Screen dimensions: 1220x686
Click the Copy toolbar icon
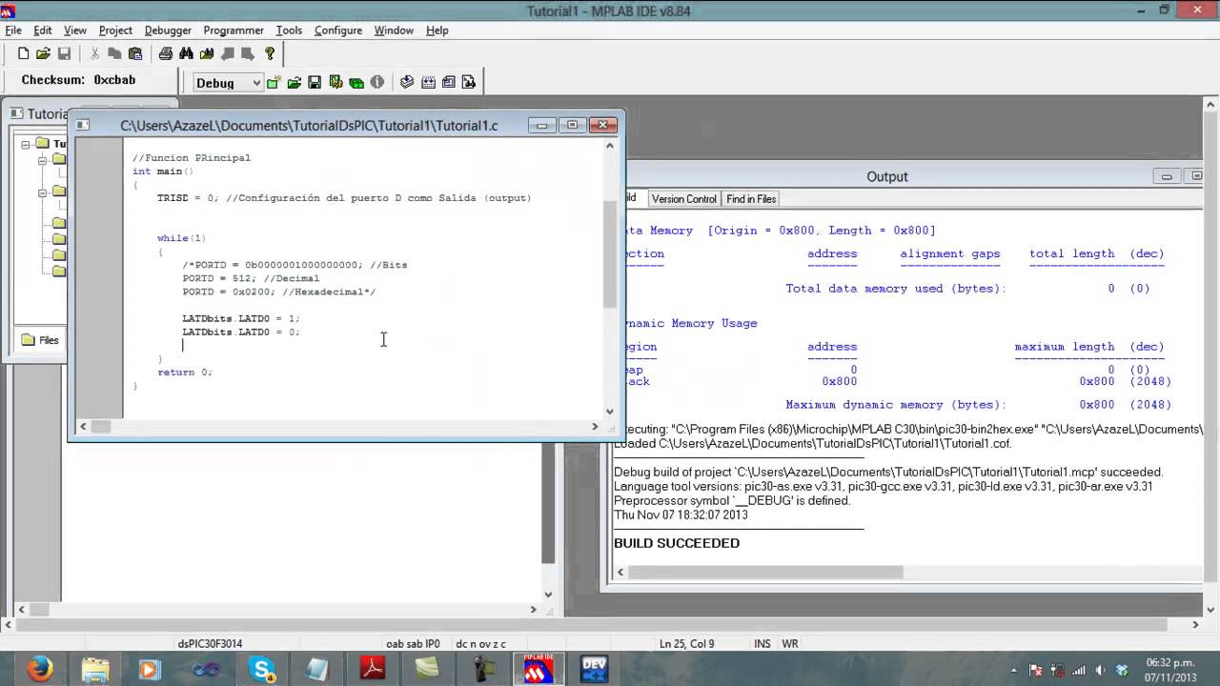pos(114,54)
